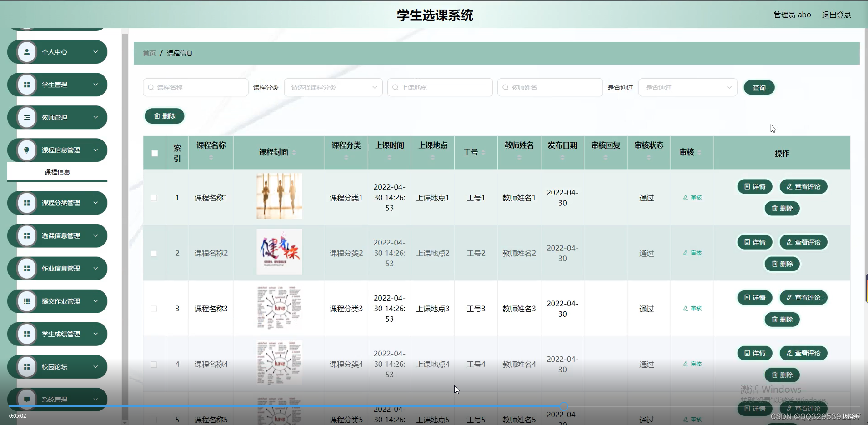Expand 个人中心 menu chevron

(x=95, y=52)
